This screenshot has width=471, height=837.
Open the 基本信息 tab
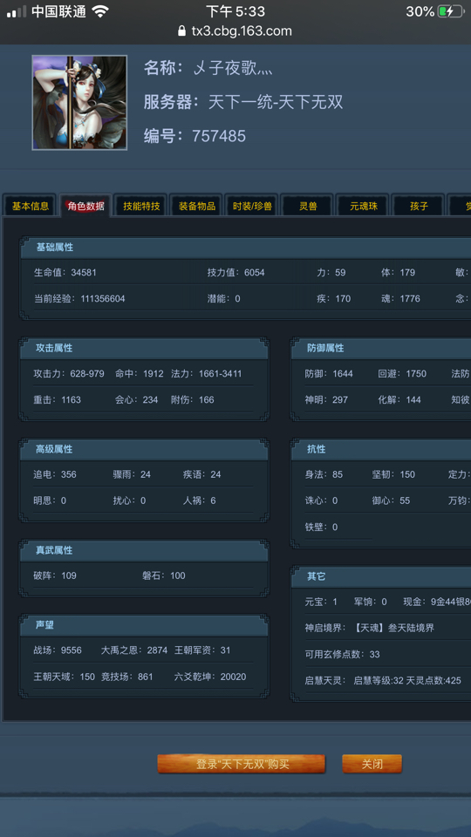point(31,206)
